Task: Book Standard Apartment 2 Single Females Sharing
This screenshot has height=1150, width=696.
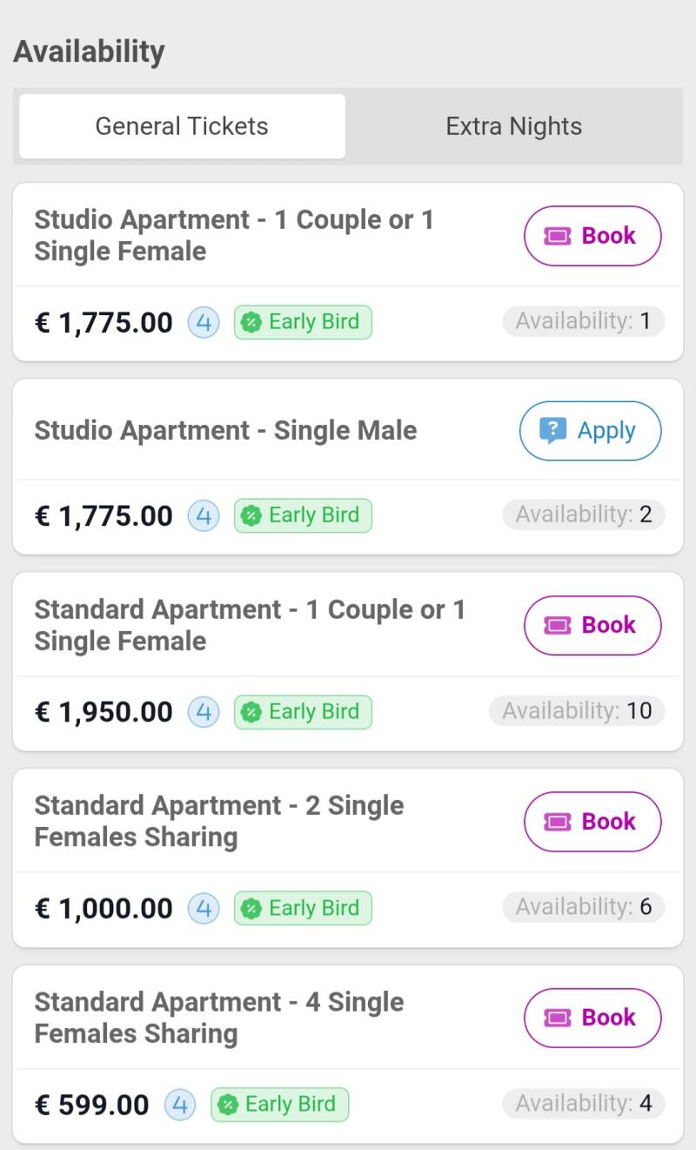Action: click(x=592, y=822)
